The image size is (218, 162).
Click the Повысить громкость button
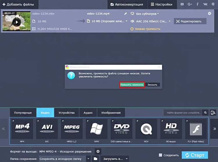coord(132,85)
